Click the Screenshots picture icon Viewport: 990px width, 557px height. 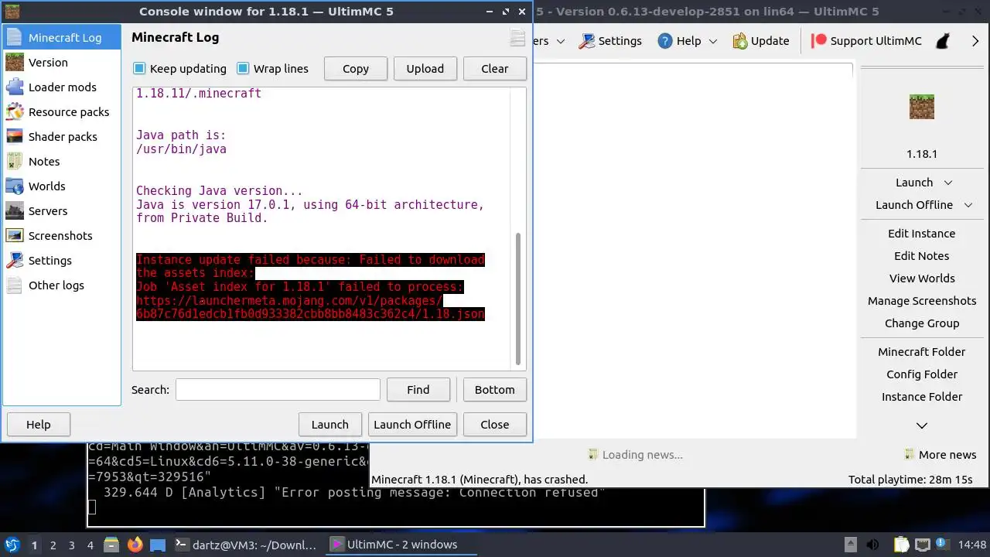coord(15,236)
